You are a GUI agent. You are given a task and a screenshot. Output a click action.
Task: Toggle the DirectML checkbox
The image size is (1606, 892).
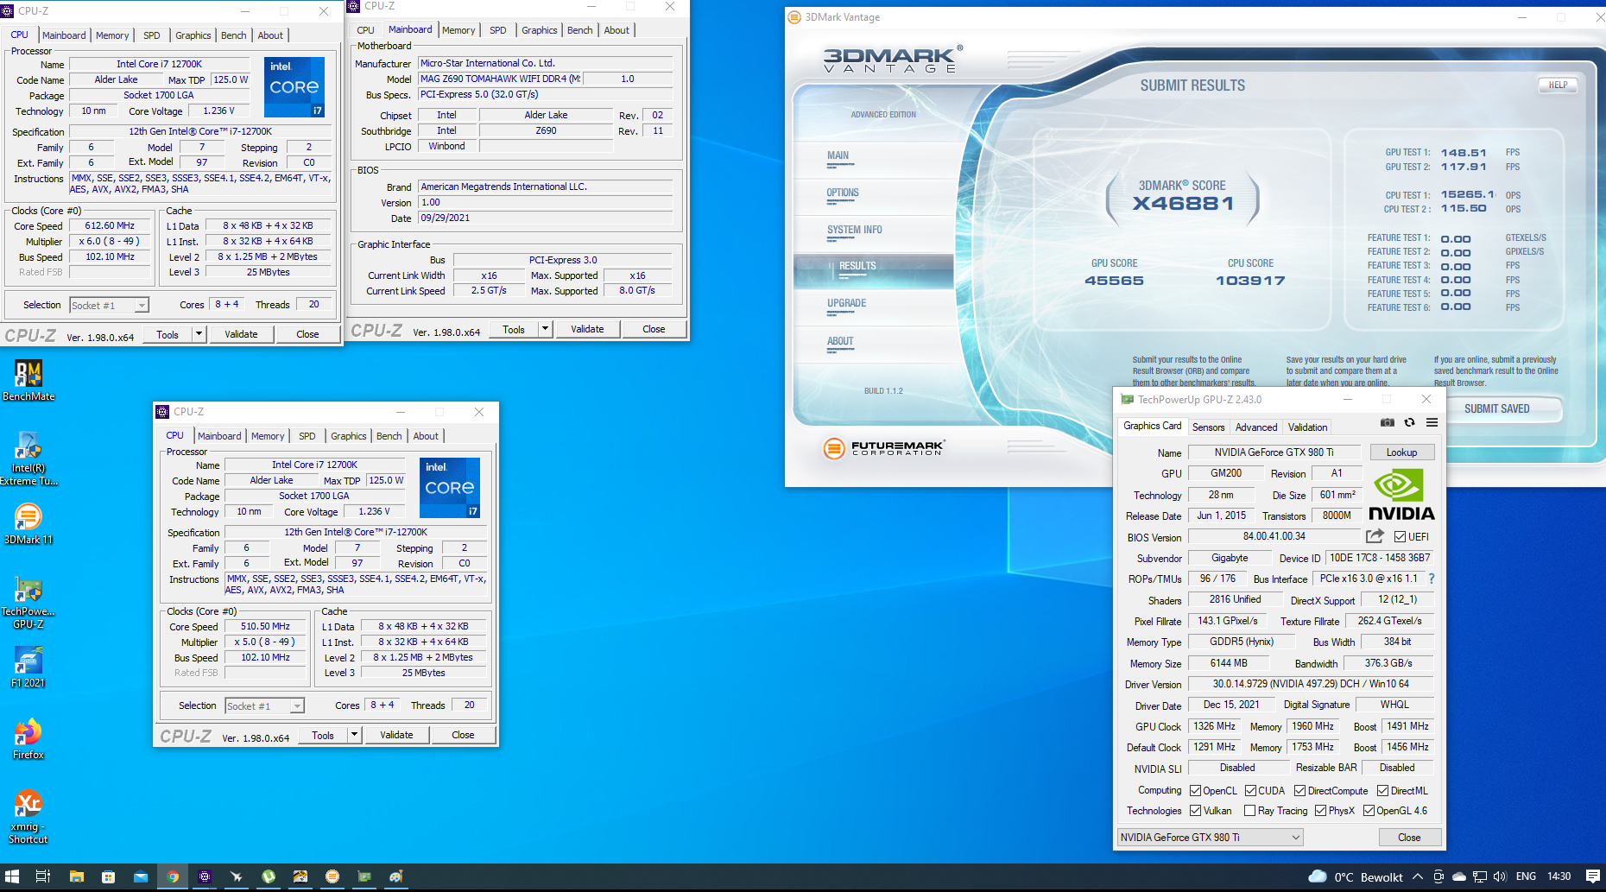(x=1382, y=790)
